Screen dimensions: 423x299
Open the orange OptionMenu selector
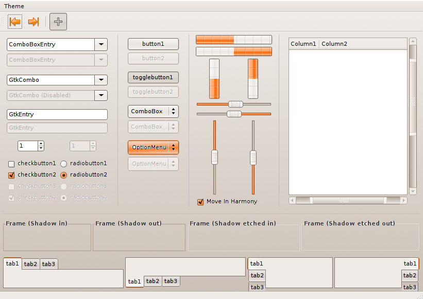[x=153, y=147]
